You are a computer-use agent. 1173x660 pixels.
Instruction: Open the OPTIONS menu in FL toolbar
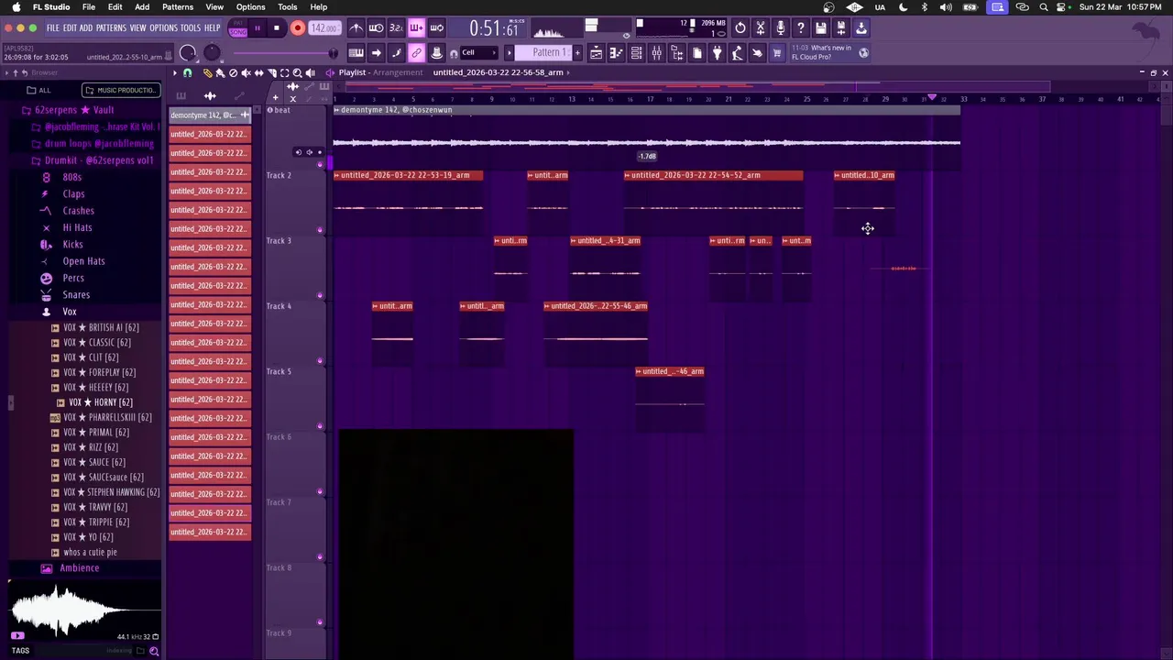pyautogui.click(x=163, y=27)
